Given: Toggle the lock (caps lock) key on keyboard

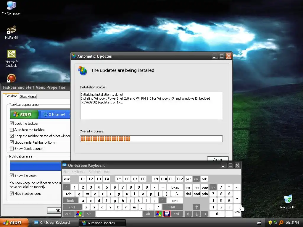Looking at the screenshot, I should point(70,201).
